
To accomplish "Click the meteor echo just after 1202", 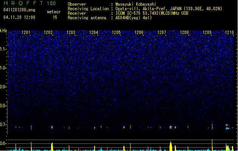I will coord(52,127).
